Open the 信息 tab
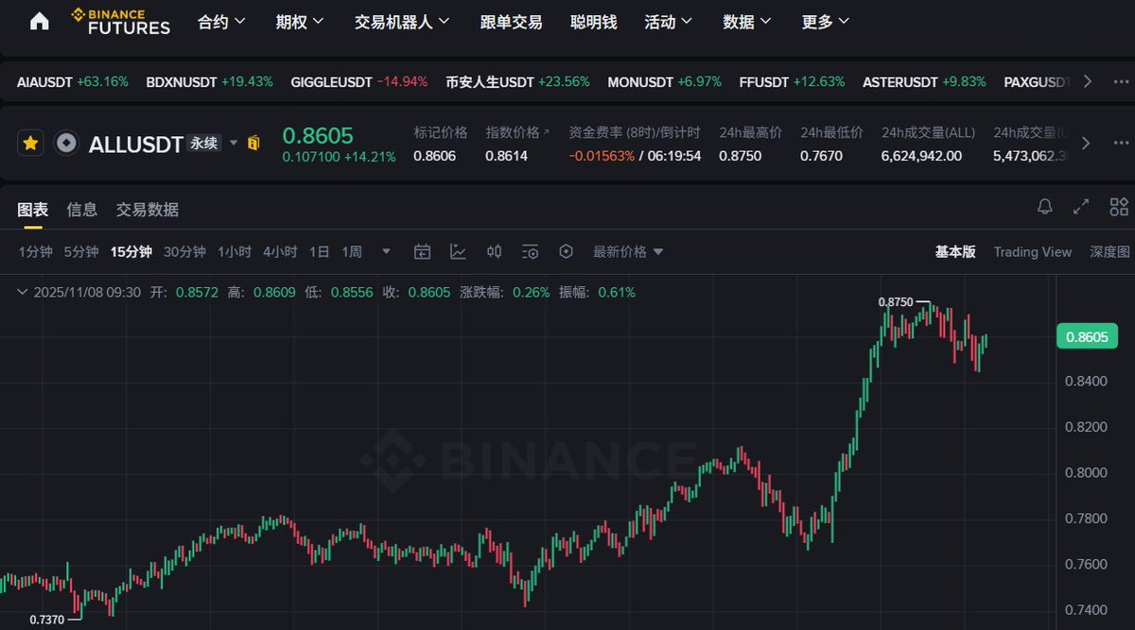This screenshot has width=1135, height=630. coord(82,210)
